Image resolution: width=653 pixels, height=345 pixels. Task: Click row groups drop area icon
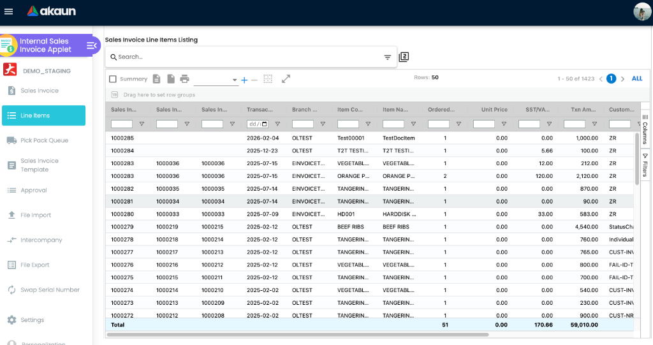[x=115, y=95]
